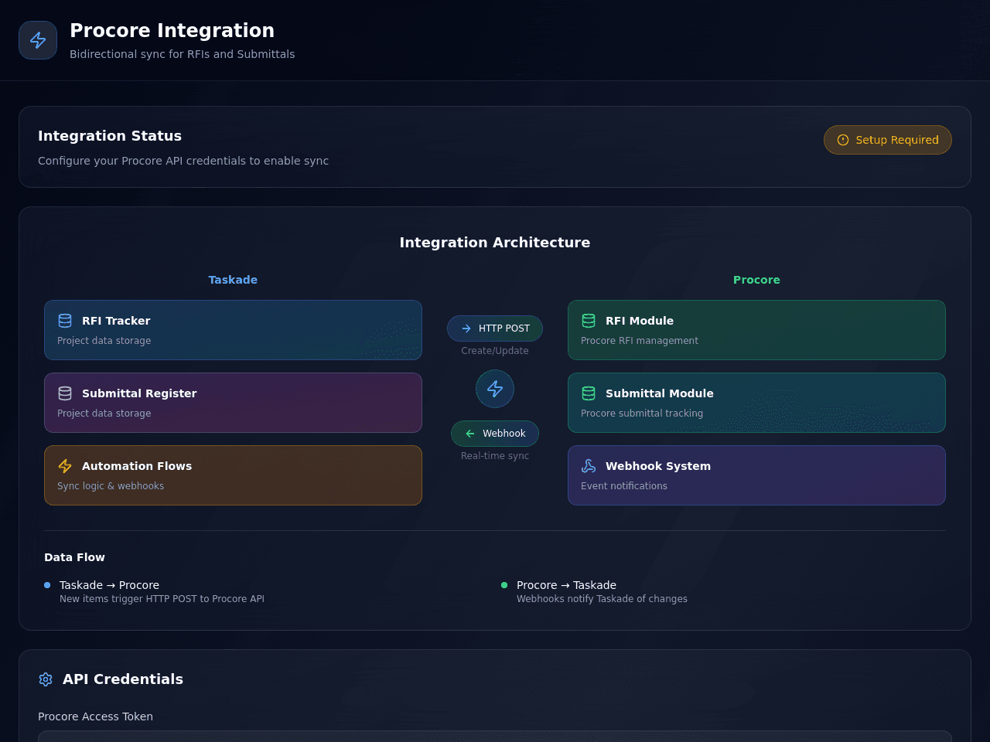Image resolution: width=990 pixels, height=742 pixels.
Task: Click the API Credentials gear icon
Action: [x=46, y=679]
